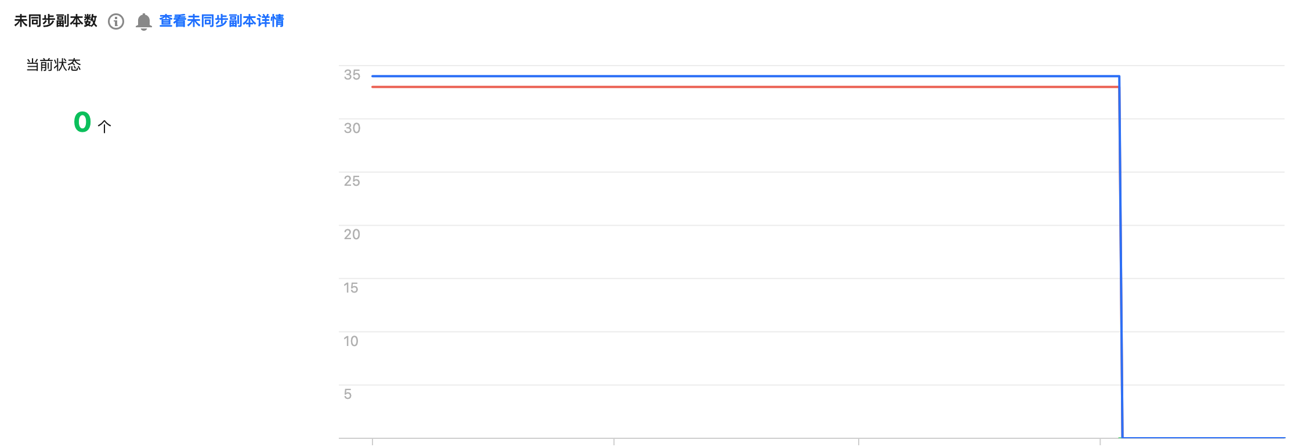The height and width of the screenshot is (447, 1295).
Task: Click the bell alert icon
Action: (143, 21)
